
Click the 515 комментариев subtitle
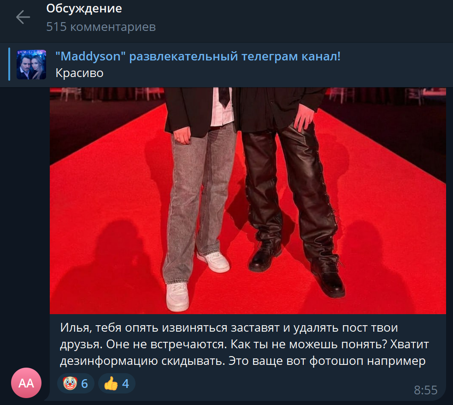click(101, 27)
